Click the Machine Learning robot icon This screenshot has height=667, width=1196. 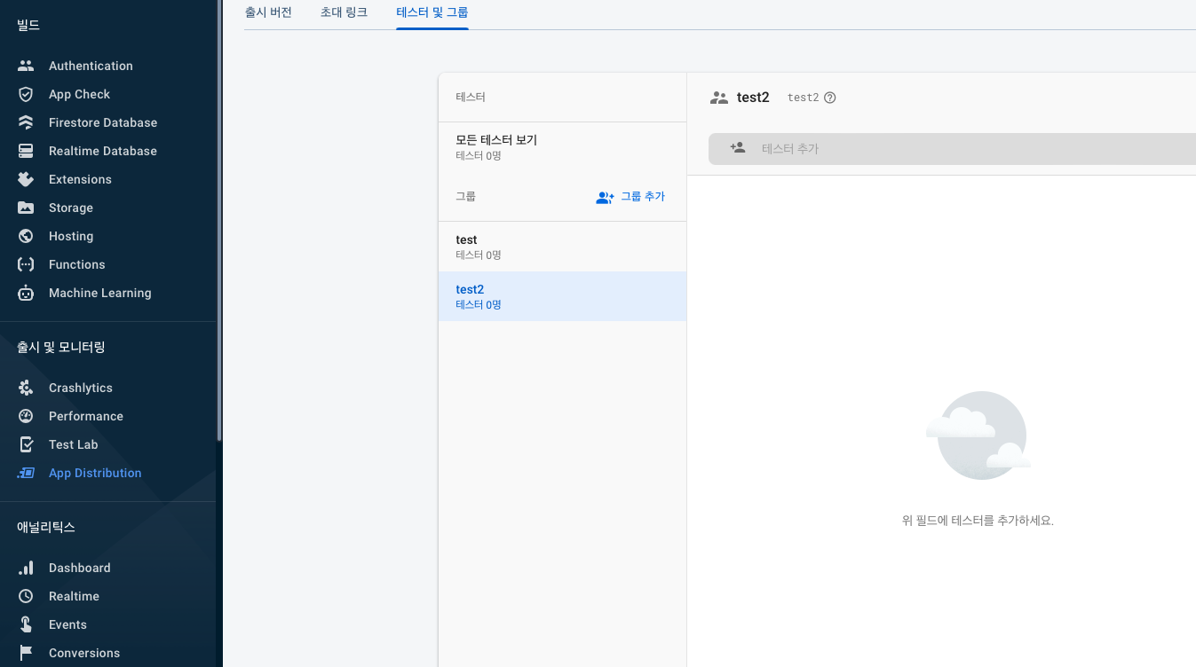tap(26, 293)
